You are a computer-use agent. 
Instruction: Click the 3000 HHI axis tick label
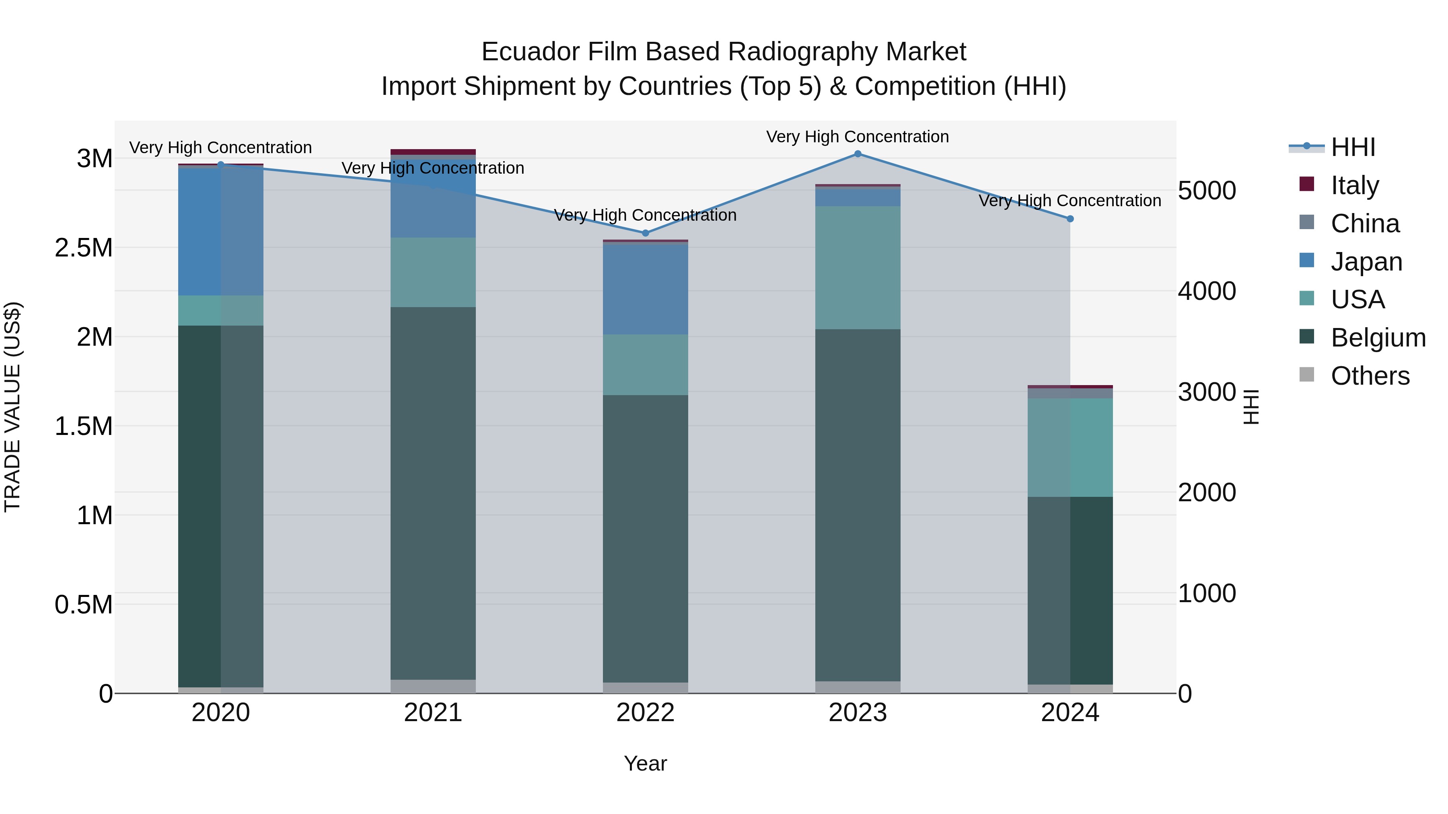(1207, 392)
